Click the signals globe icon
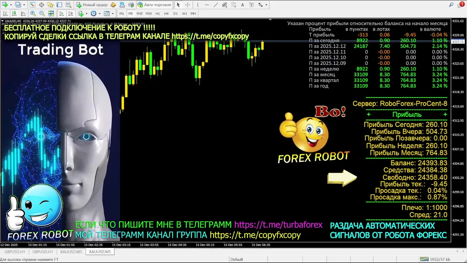The image size is (467, 263). pos(131,5)
